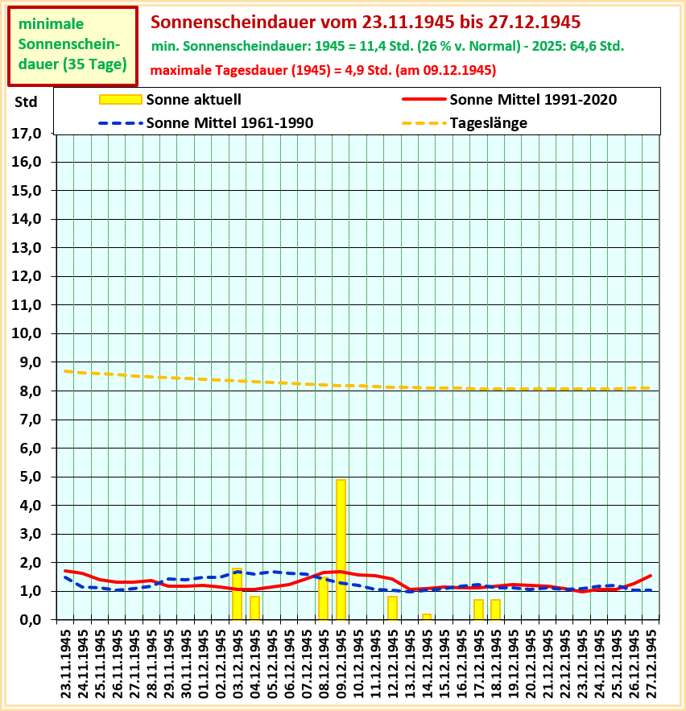
Task: Click the y-axis label '12,0'
Action: coord(27,276)
